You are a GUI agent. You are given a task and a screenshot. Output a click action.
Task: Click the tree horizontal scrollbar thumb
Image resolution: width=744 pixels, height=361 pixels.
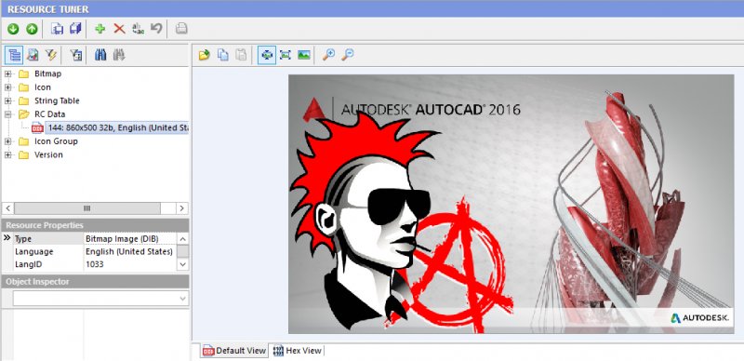pyautogui.click(x=87, y=208)
